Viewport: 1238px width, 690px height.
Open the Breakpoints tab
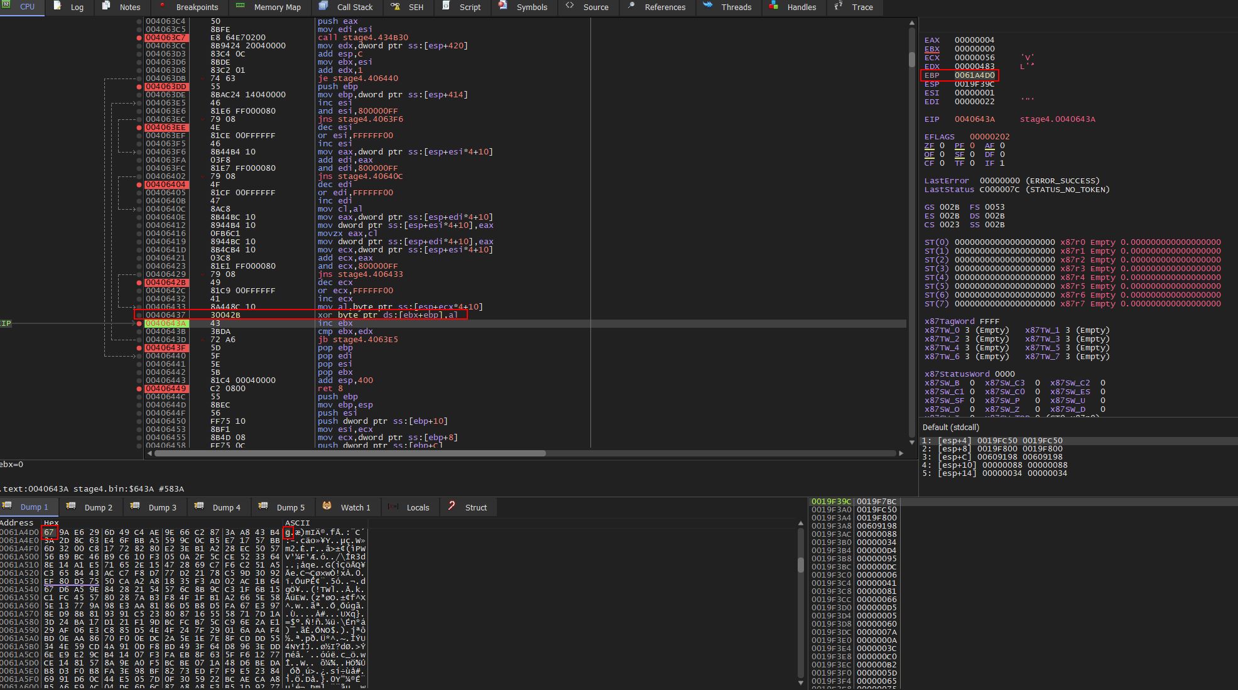pos(188,8)
